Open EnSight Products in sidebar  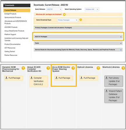click(10, 14)
